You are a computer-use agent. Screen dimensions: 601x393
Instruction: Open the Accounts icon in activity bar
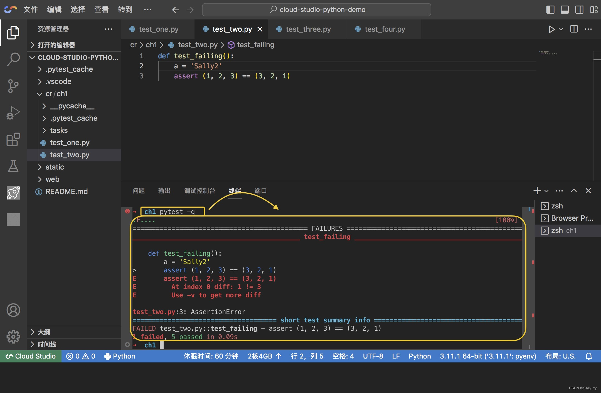[13, 310]
